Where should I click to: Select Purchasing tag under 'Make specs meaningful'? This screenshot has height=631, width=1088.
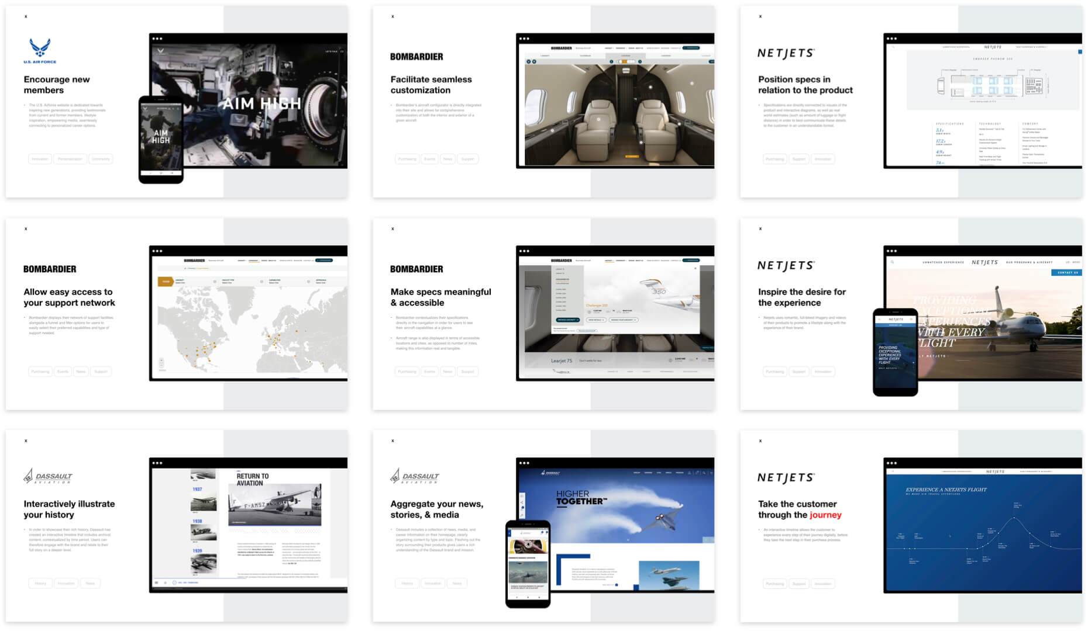407,372
